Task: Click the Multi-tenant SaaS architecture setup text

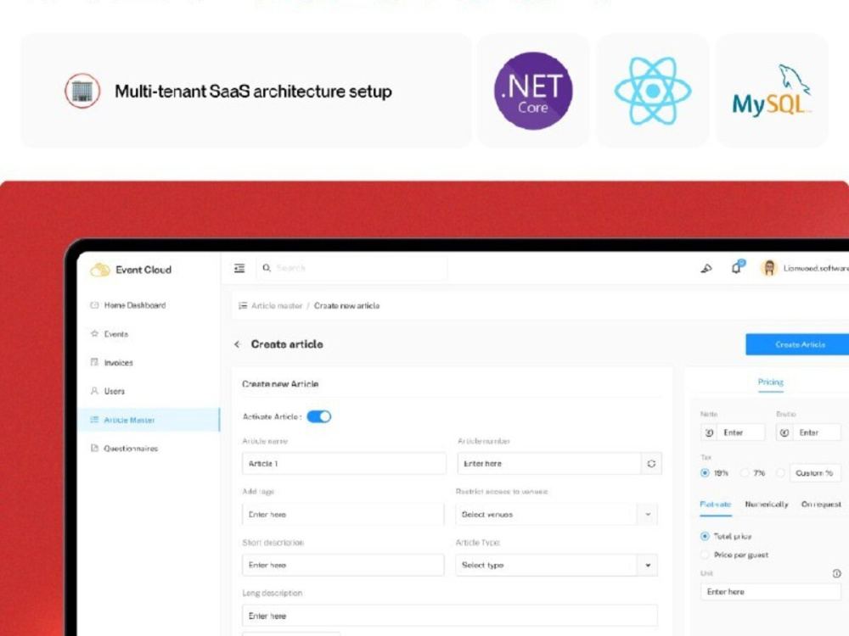Action: tap(253, 92)
